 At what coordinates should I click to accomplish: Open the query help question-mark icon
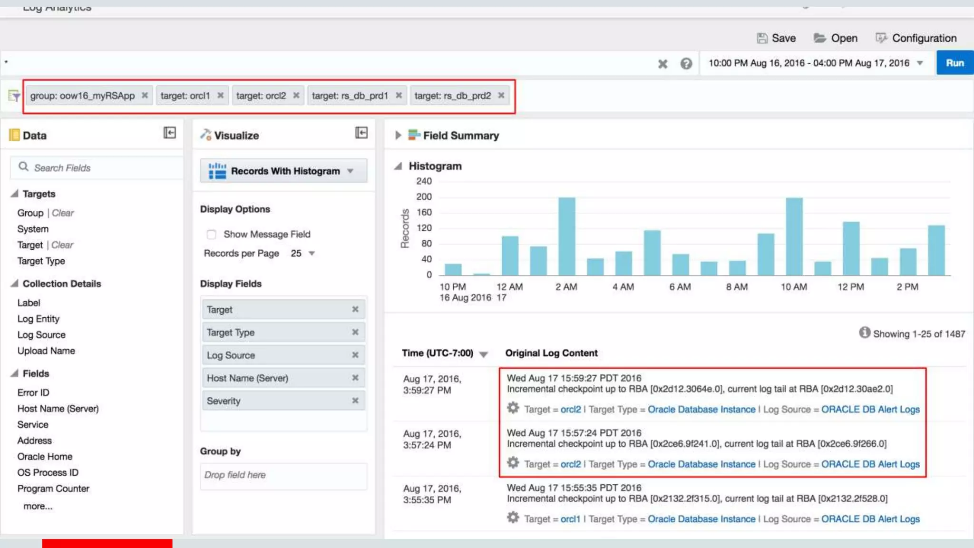pyautogui.click(x=686, y=64)
